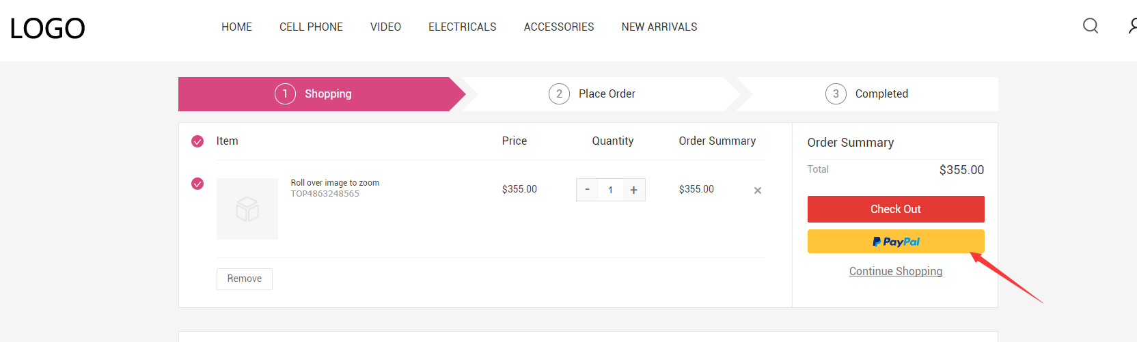Decrease quantity with the minus button
The image size is (1137, 342).
pyautogui.click(x=587, y=190)
